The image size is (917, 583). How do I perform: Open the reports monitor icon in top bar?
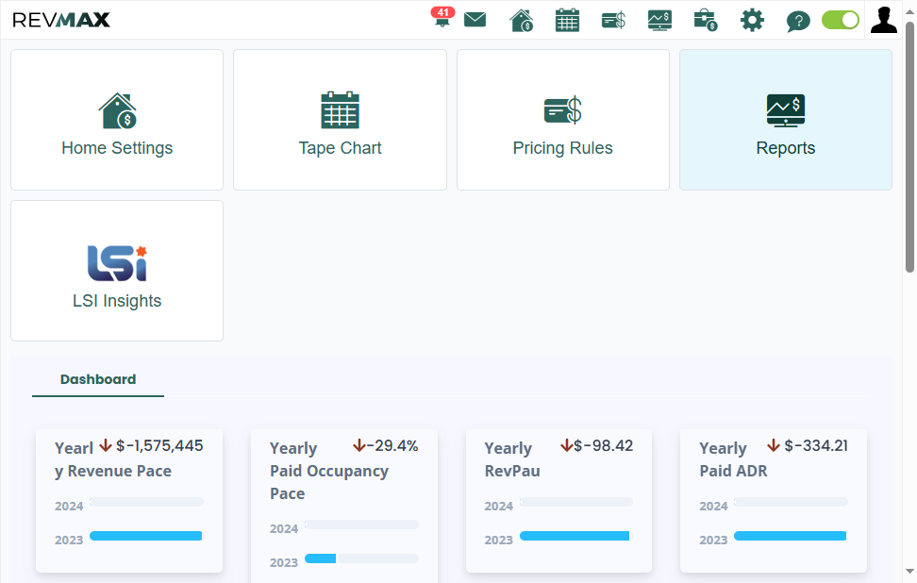(659, 21)
